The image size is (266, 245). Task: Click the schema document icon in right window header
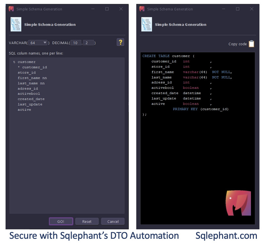(x=147, y=24)
